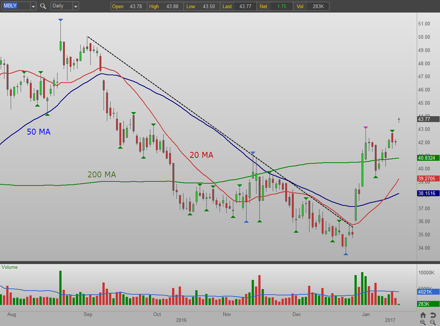Click the 50 MA label
Screen dimensions: 440x326
click(x=39, y=132)
